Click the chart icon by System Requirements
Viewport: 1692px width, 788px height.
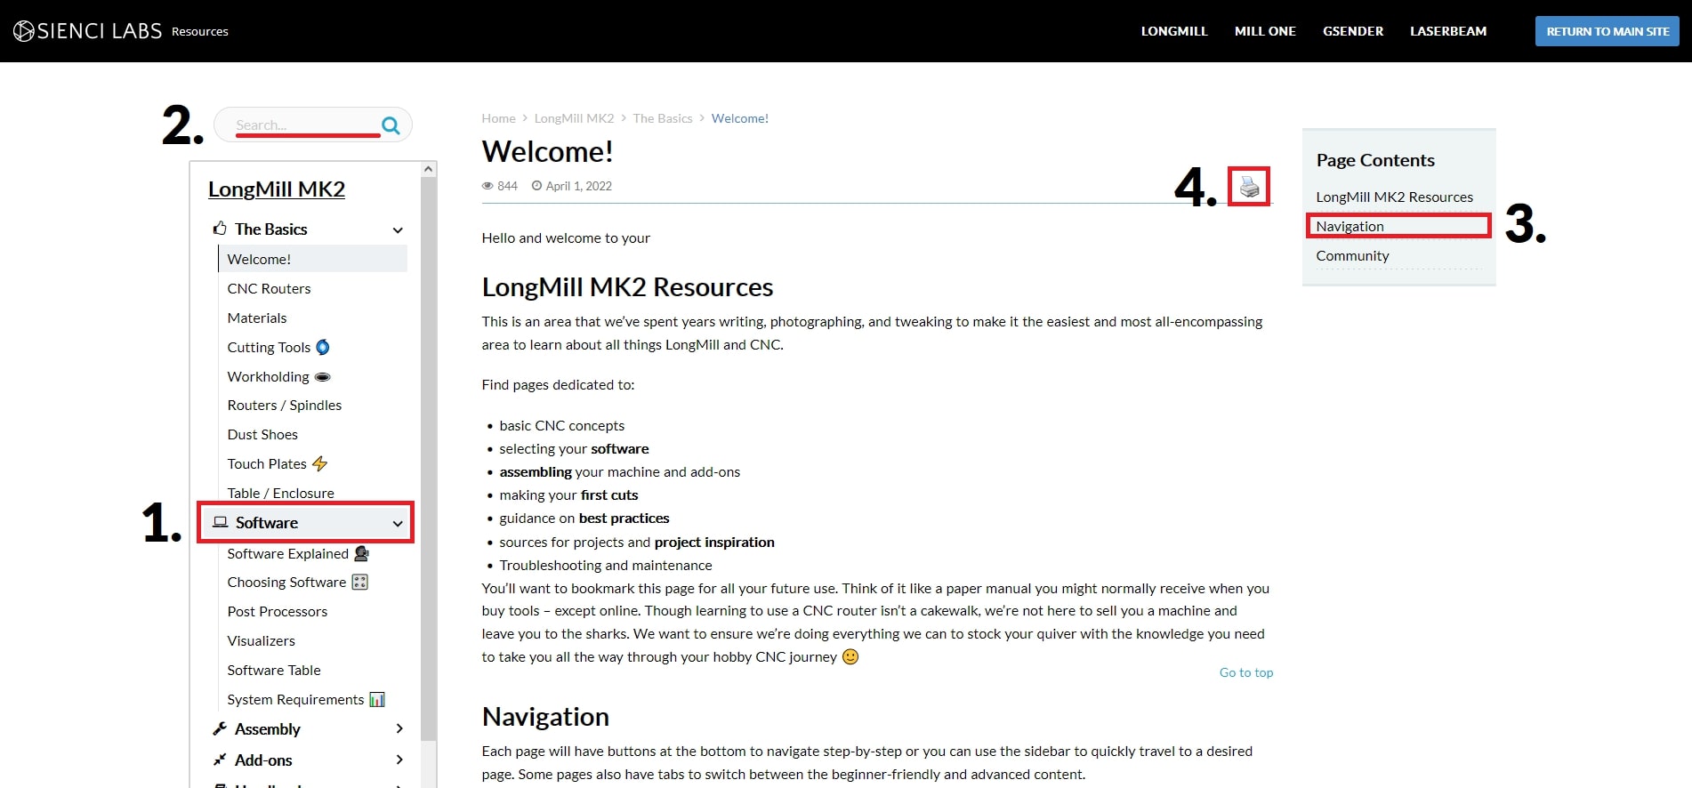pos(377,699)
